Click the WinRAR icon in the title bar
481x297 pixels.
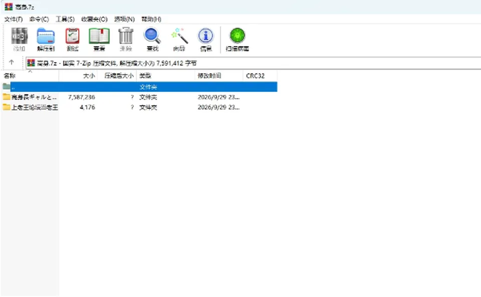coord(9,6)
